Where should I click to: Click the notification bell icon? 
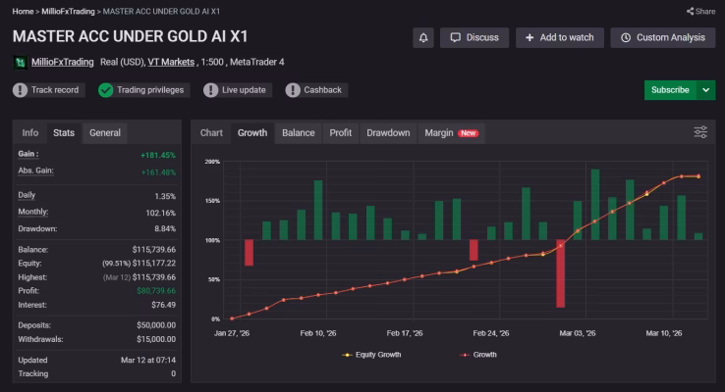[423, 38]
